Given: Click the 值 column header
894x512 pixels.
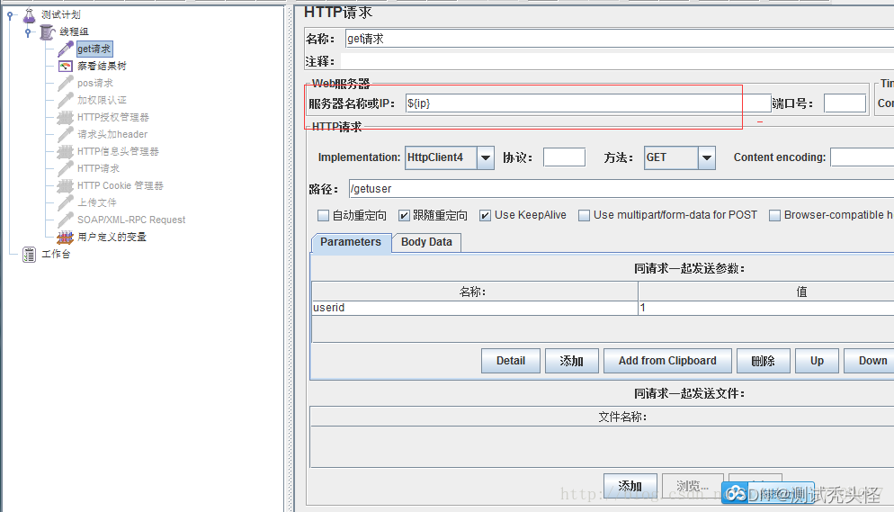Looking at the screenshot, I should point(766,292).
